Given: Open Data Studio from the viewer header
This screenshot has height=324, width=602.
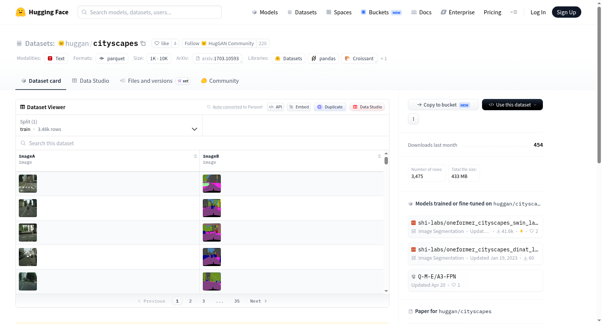Looking at the screenshot, I should point(367,107).
